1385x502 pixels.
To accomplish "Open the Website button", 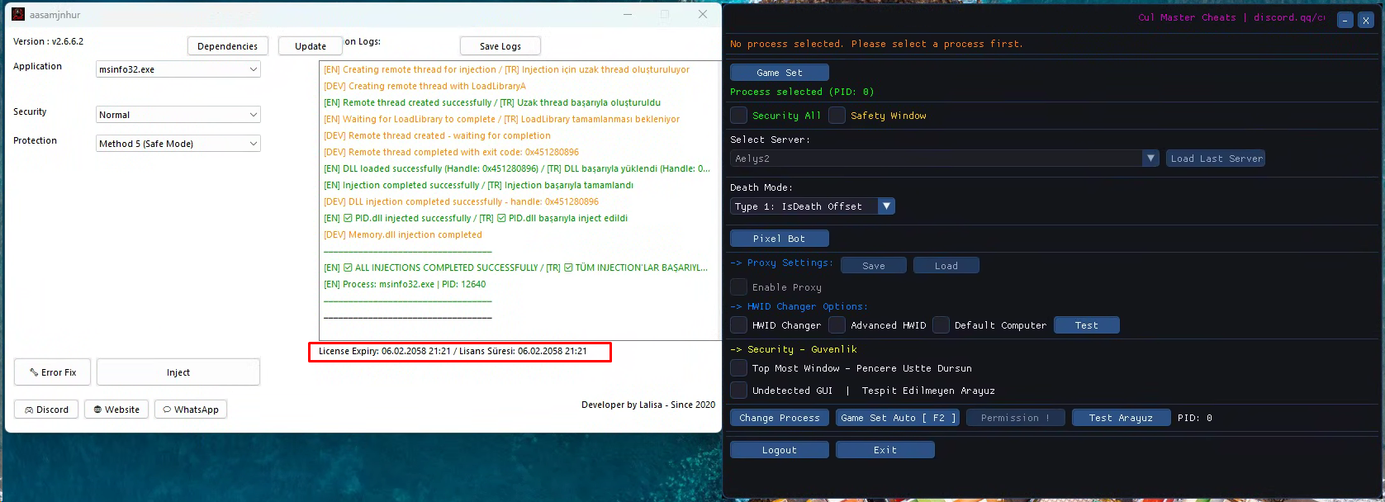I will point(116,410).
